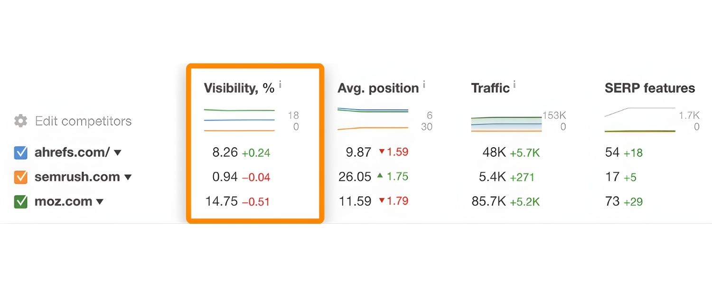Click the SERP features sparkline chart

[640, 120]
